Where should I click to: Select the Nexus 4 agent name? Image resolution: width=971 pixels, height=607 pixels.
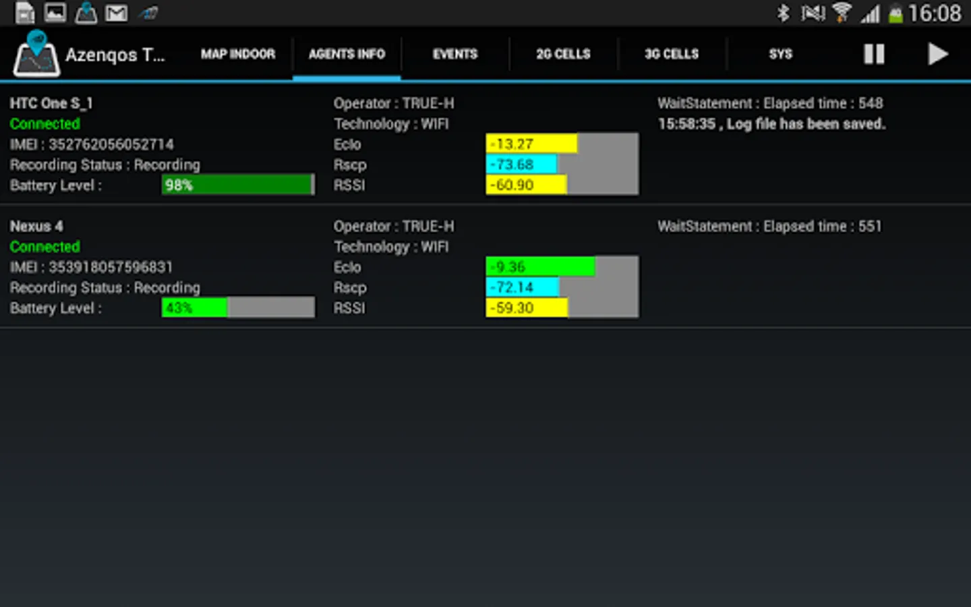pyautogui.click(x=36, y=226)
